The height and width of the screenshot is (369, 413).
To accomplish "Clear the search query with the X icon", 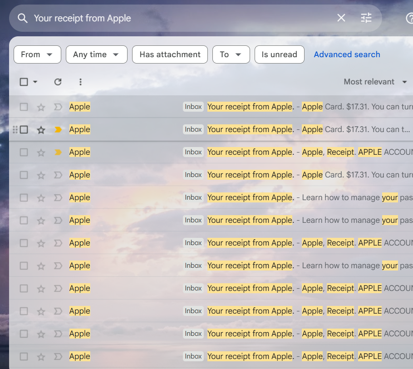I will tap(341, 18).
